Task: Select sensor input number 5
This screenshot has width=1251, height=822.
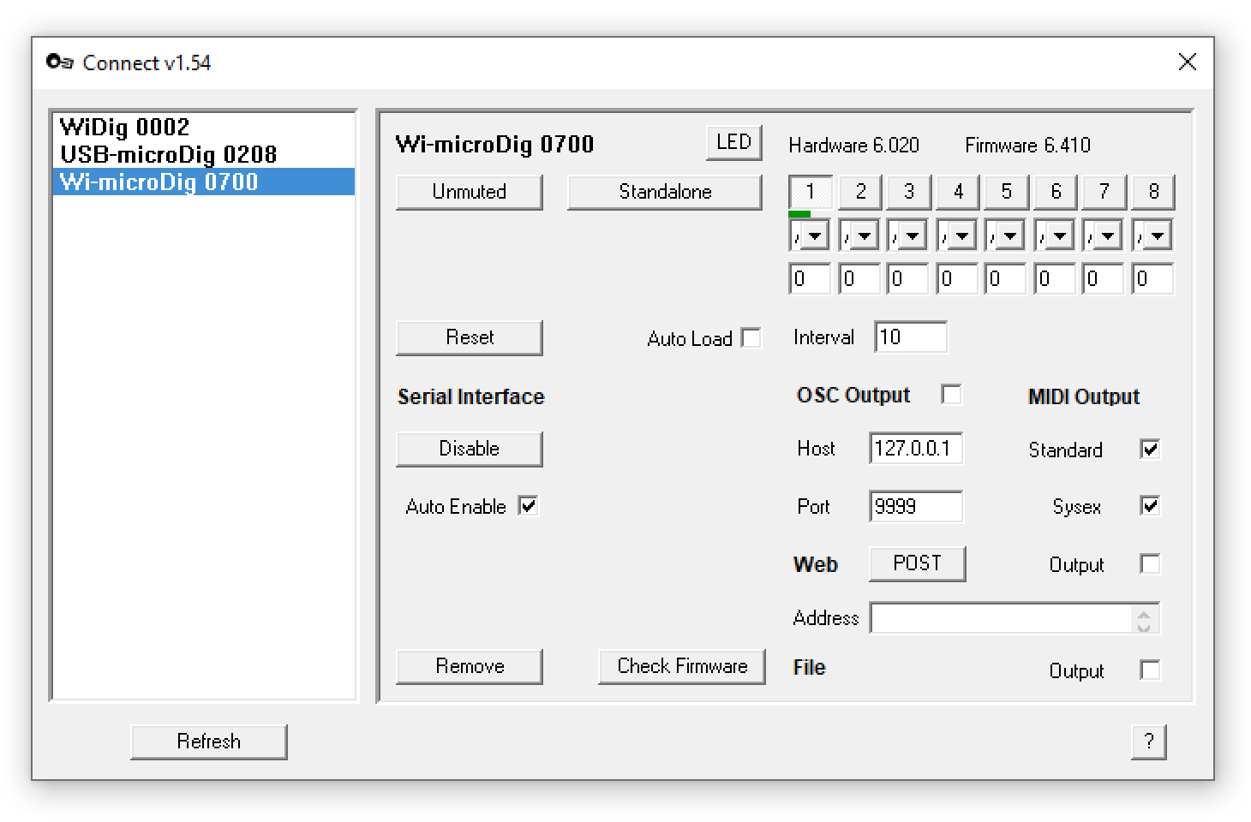Action: tap(1006, 192)
